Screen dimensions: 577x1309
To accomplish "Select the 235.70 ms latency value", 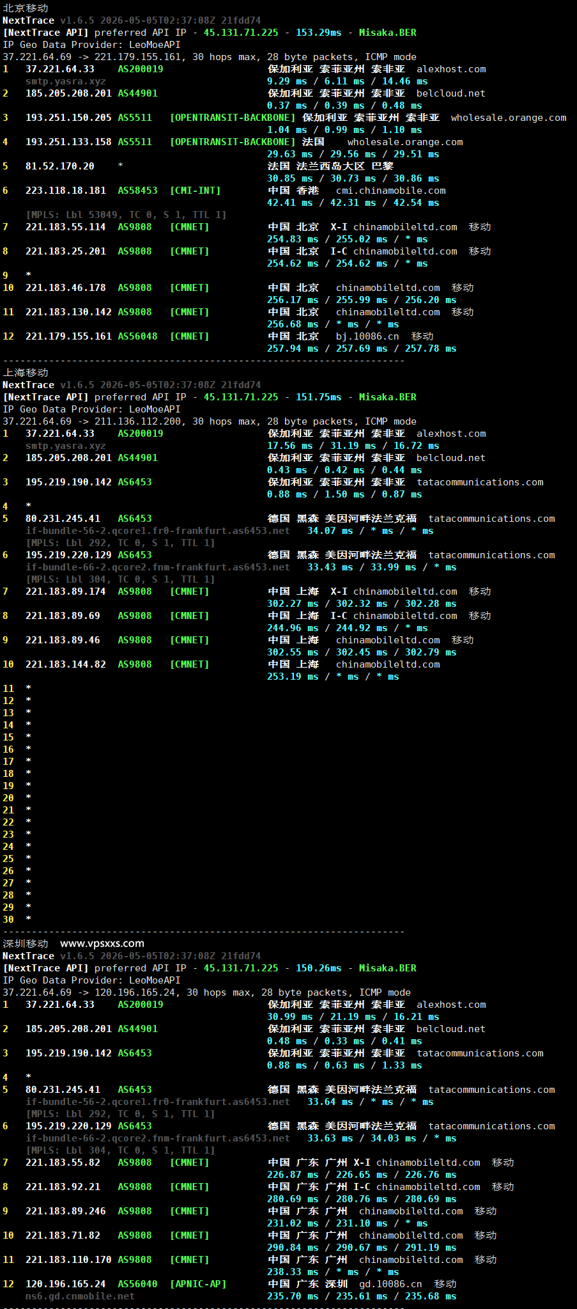I will 293,1296.
